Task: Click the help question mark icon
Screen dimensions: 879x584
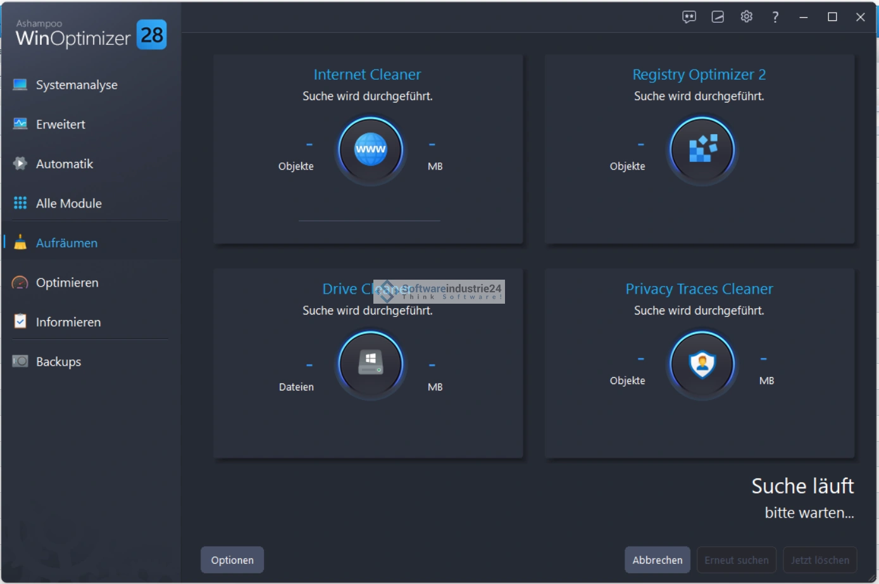Action: 775,17
